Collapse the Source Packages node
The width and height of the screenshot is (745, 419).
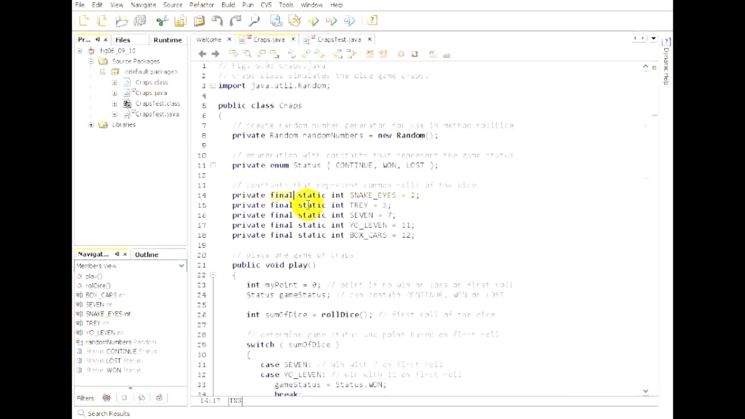pos(91,61)
